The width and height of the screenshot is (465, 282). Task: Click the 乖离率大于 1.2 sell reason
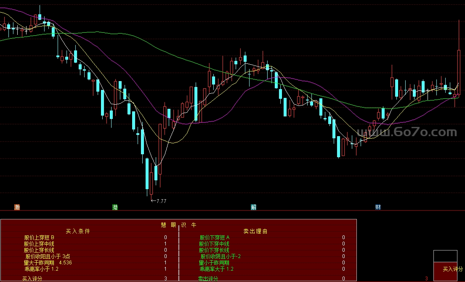tap(216, 269)
